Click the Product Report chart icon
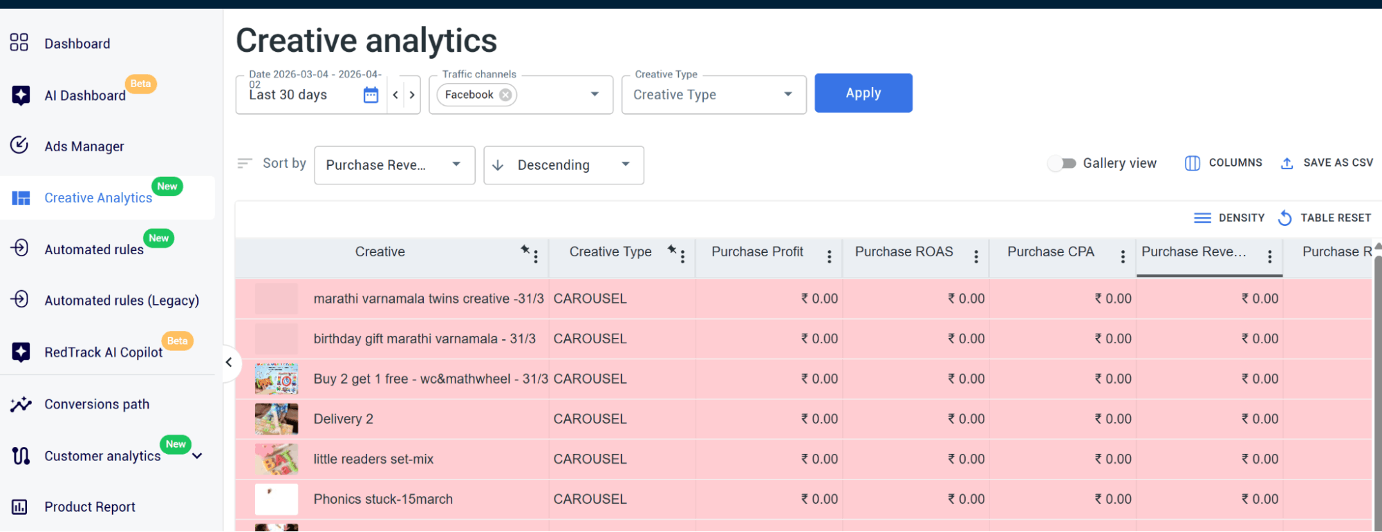The image size is (1382, 532). pyautogui.click(x=19, y=507)
